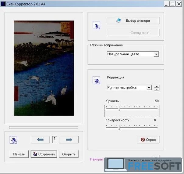Click the 'Сохранить' save button

pos(44,154)
